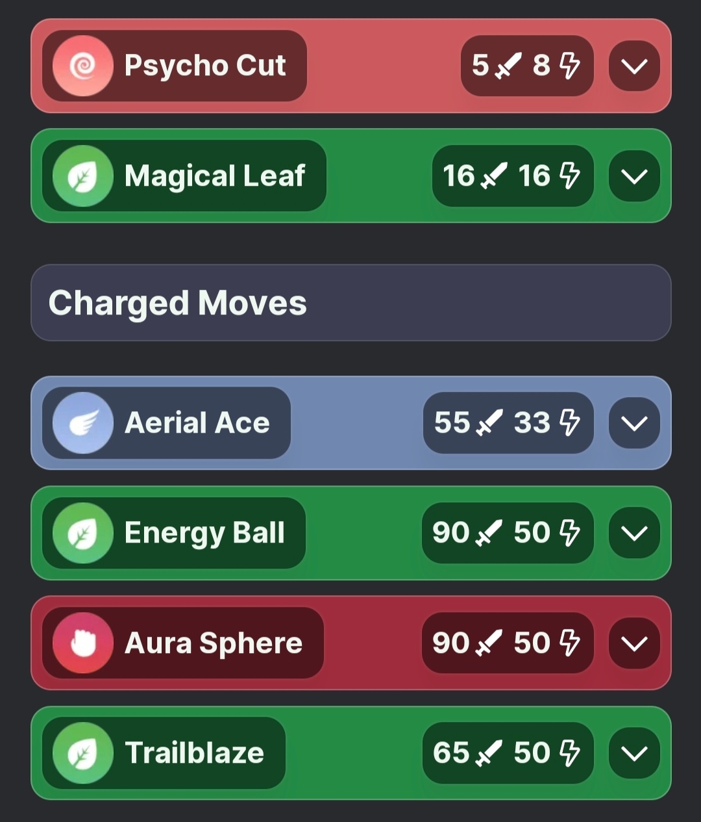Viewport: 701px width, 822px height.
Task: Select the Psycho Cut move label
Action: [205, 66]
